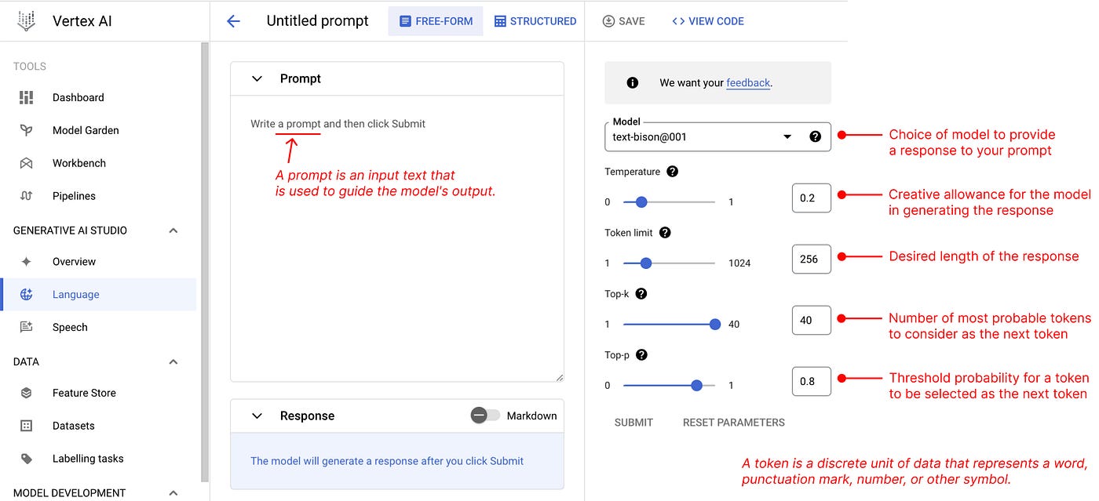Click the help icon next to Temperature
The image size is (1099, 501).
(672, 172)
